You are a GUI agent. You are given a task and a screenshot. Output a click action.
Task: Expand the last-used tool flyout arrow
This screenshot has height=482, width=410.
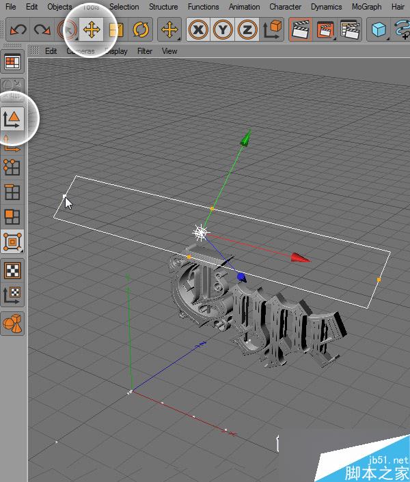(179, 38)
